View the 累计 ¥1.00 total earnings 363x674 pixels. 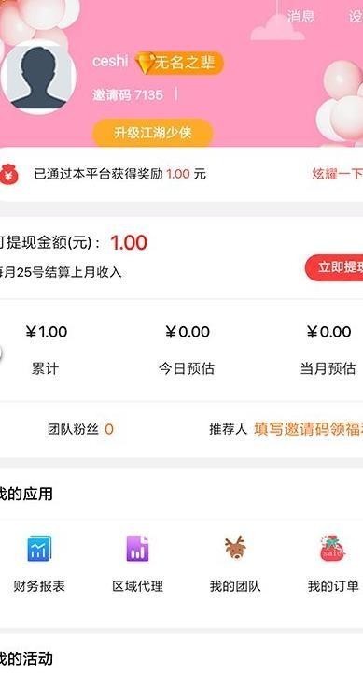[46, 350]
